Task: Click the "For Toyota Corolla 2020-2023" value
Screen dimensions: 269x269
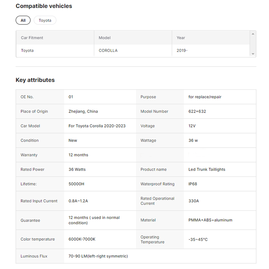Action: [97, 126]
